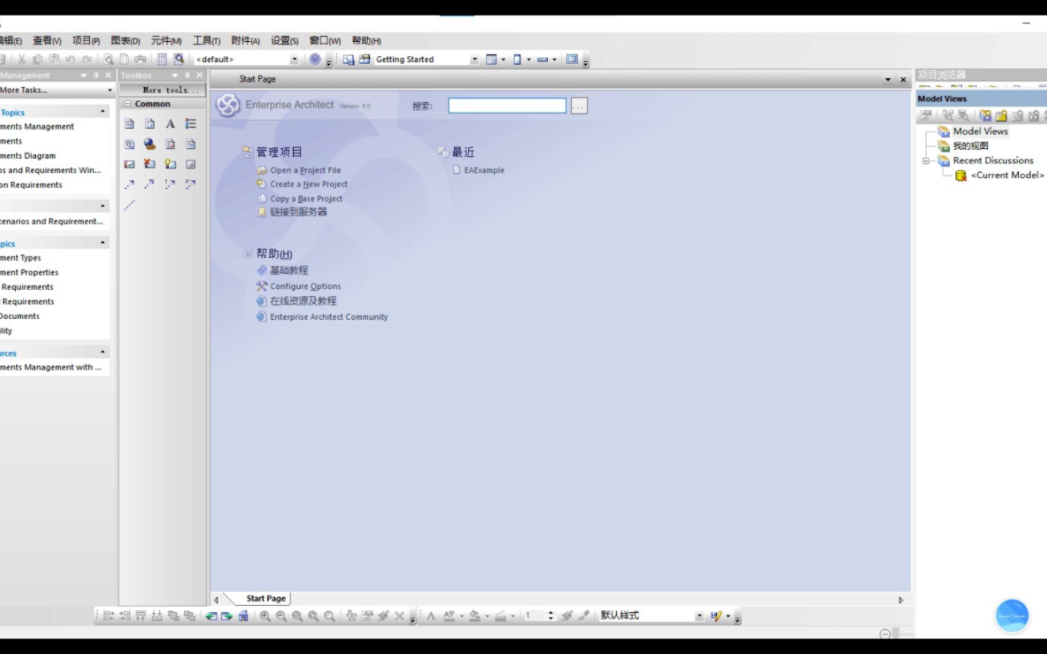Open the Getting Started workspace dropdown

474,59
